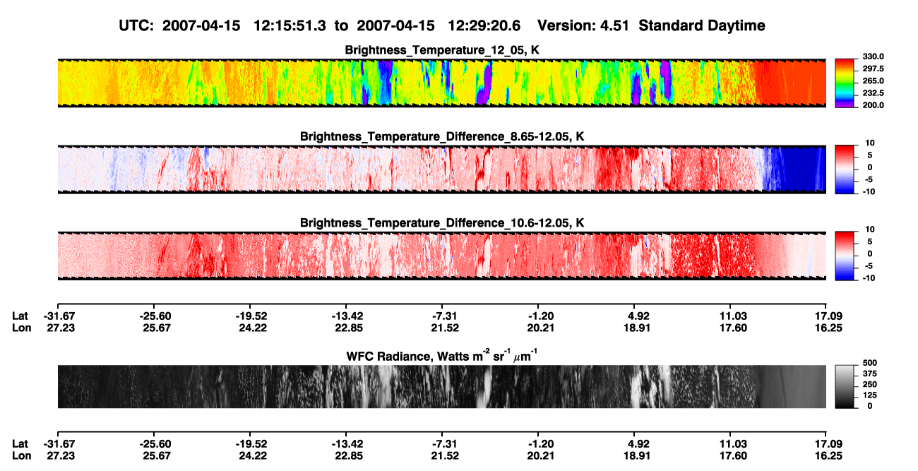Click longitude "17.60" under the WFC Radiance panel
The image size is (918, 471).
(730, 456)
